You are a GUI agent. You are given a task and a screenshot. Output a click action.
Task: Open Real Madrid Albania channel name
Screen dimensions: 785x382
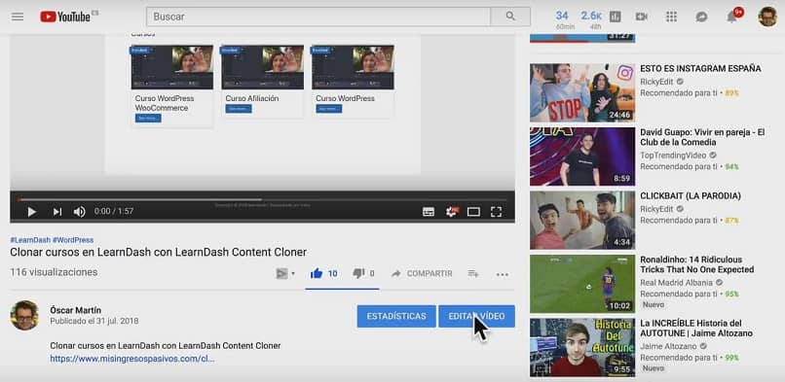pos(677,283)
